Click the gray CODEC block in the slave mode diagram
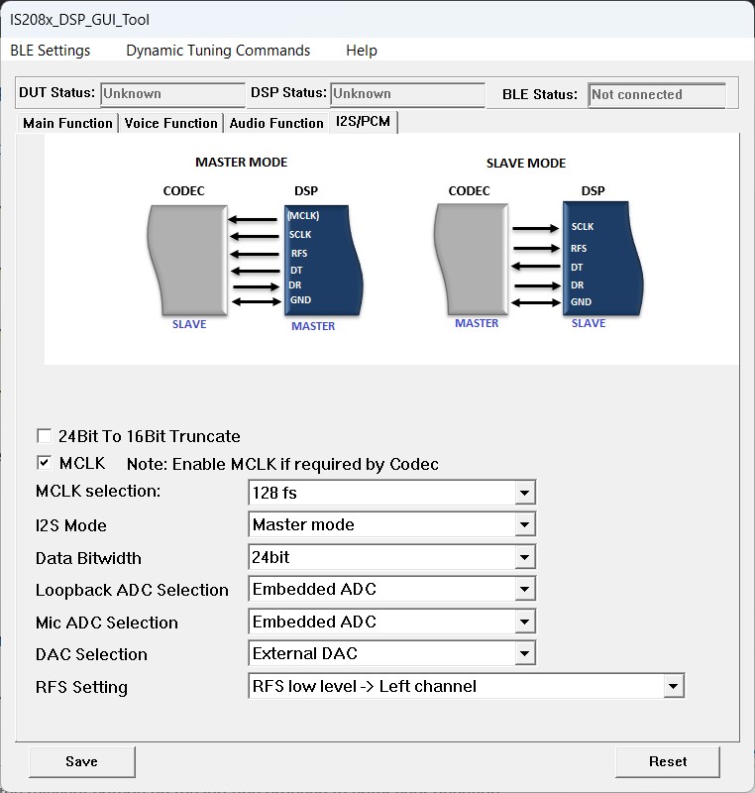Viewport: 755px width, 793px height. coord(471,260)
